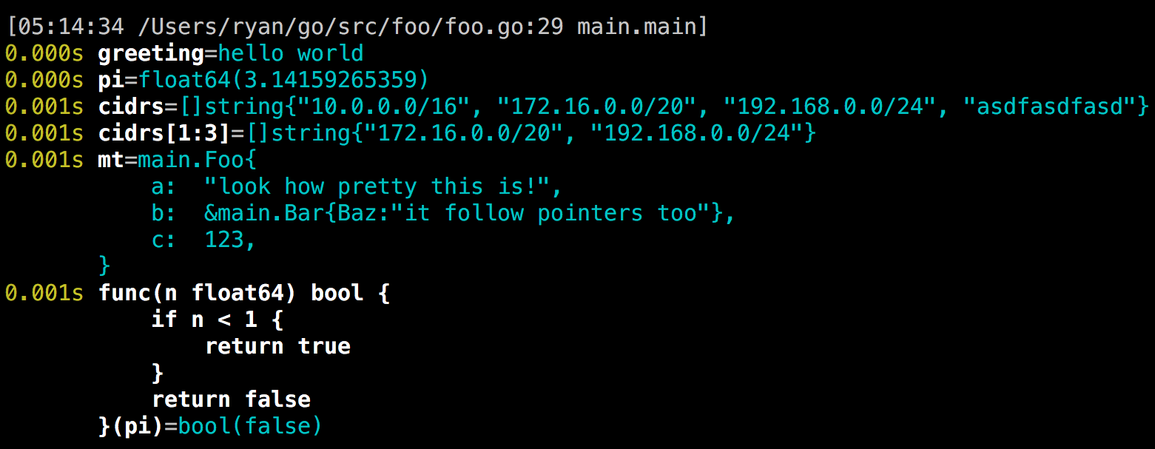Click 'return false' statement
This screenshot has height=449, width=1155.
pos(231,399)
